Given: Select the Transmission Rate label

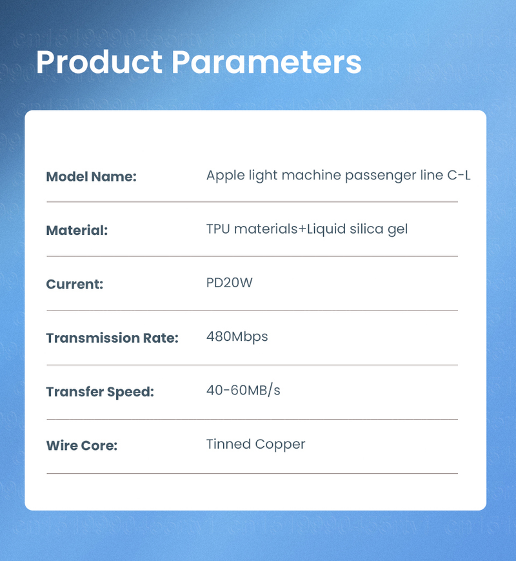Looking at the screenshot, I should pos(112,338).
